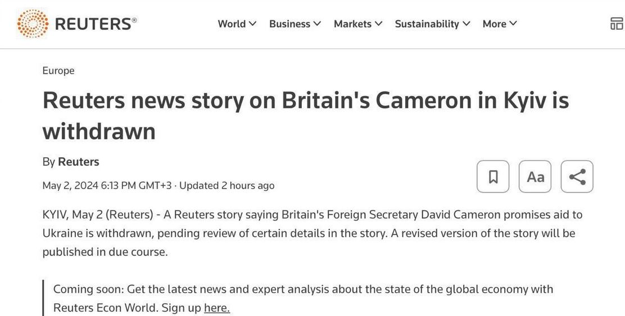Follow the "here." sign up link

217,308
